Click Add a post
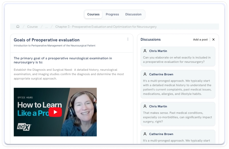 [200, 40]
